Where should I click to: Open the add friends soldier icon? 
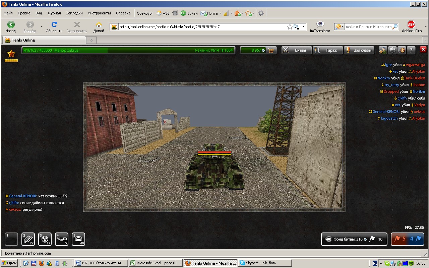pyautogui.click(x=383, y=50)
